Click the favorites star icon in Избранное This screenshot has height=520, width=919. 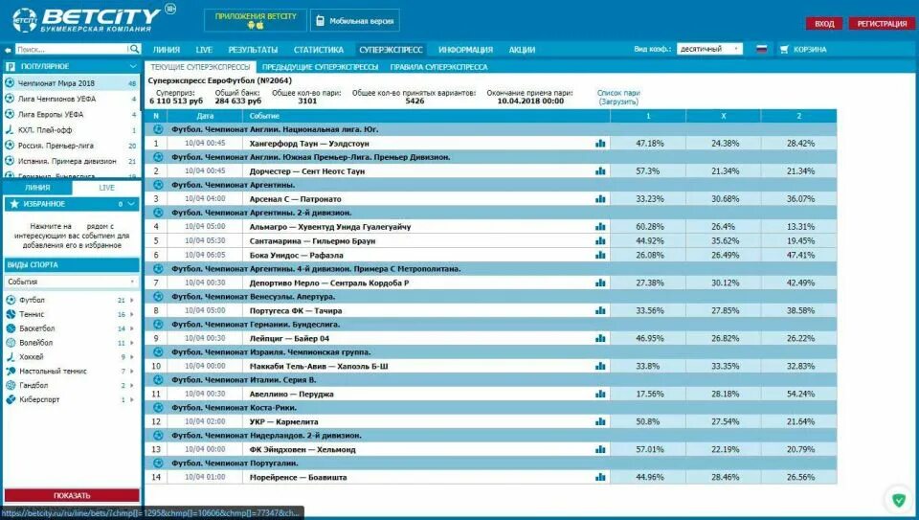coord(14,203)
